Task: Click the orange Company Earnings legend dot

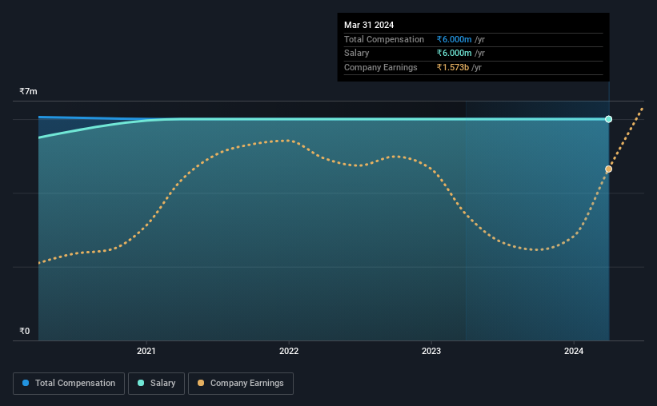Action: pos(201,383)
